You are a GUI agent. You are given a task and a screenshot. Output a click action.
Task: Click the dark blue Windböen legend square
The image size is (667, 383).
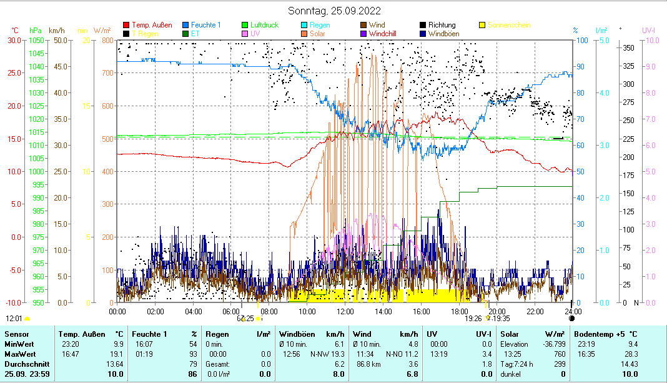click(423, 34)
